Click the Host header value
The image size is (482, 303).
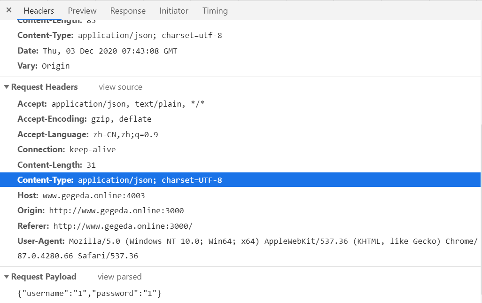pyautogui.click(x=92, y=195)
